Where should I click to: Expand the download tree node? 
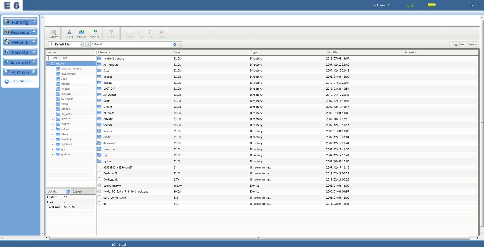[x=53, y=139]
